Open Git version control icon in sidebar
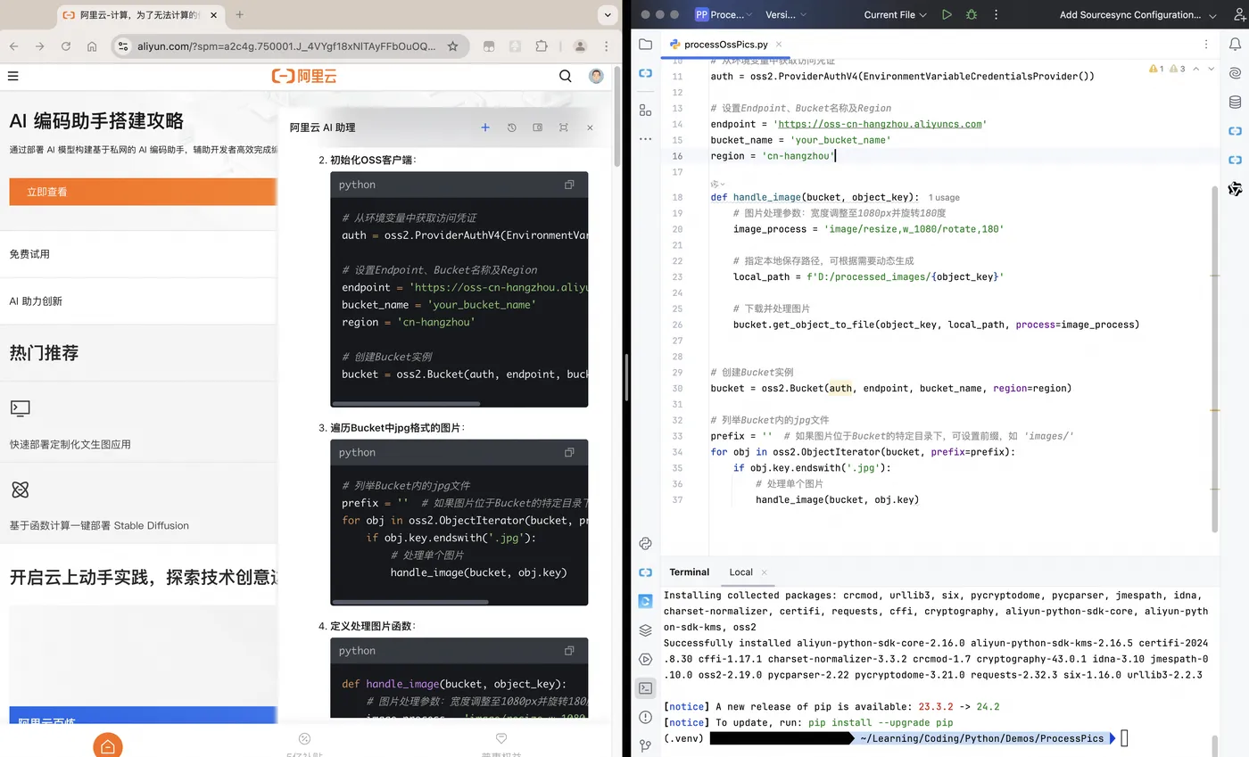 (645, 745)
